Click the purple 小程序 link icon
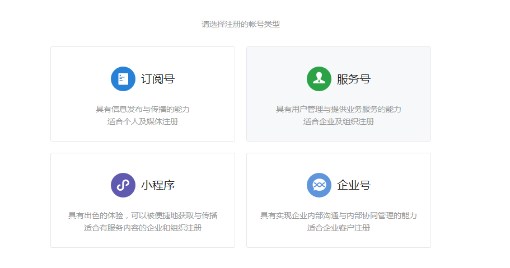510x268 pixels. pos(123,185)
